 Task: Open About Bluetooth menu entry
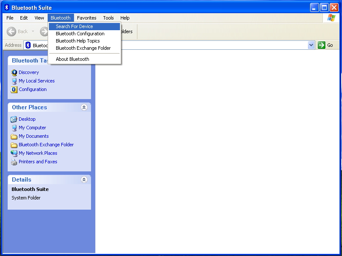point(84,59)
